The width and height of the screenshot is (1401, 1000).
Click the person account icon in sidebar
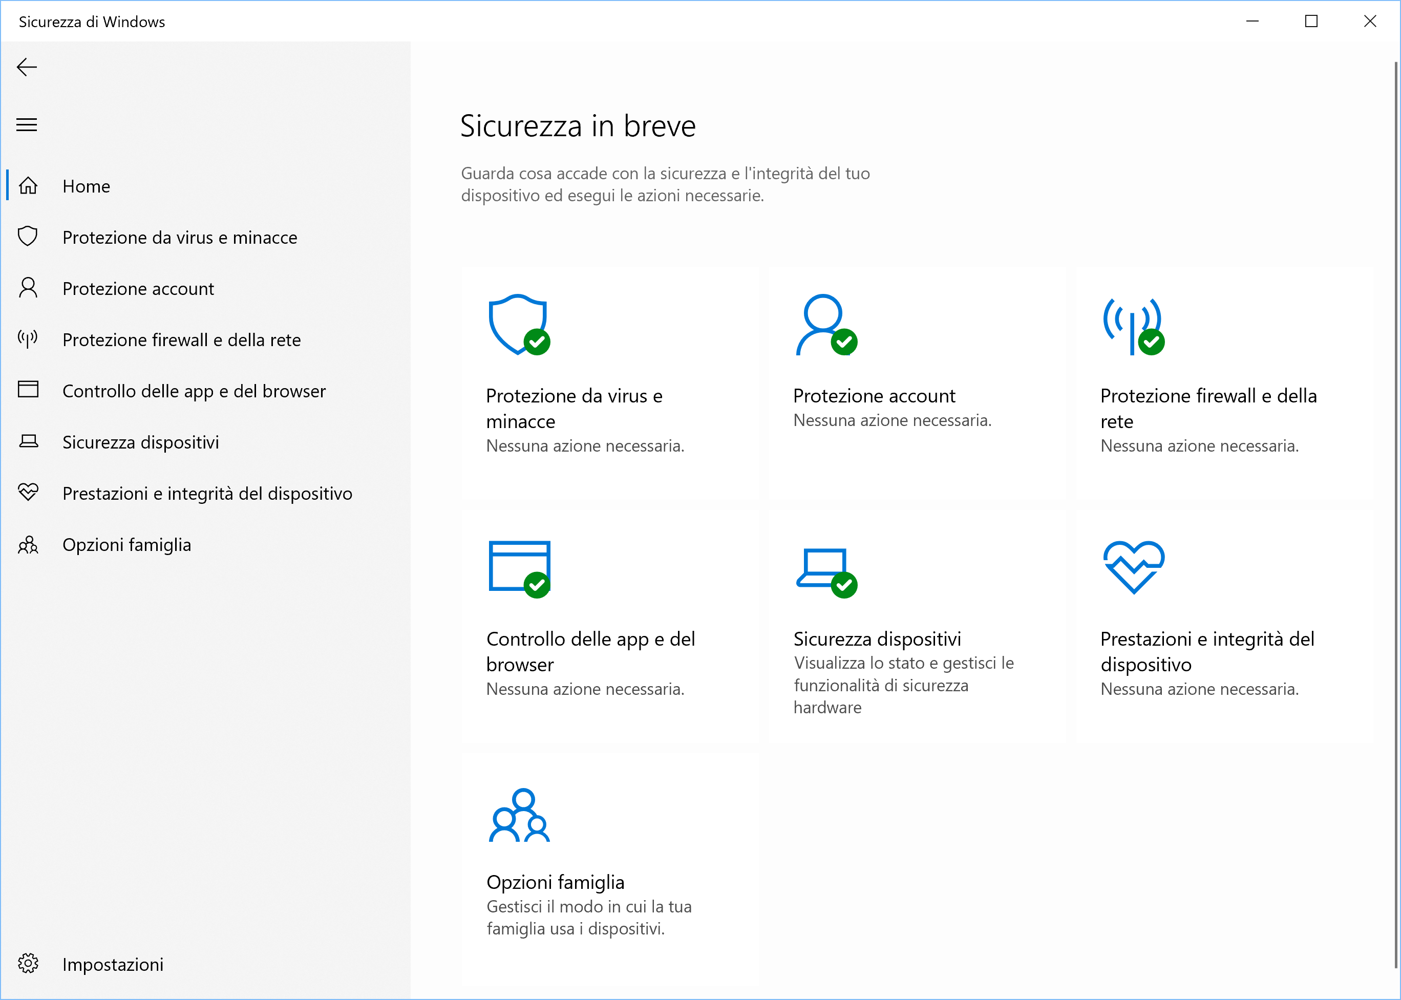pyautogui.click(x=28, y=288)
